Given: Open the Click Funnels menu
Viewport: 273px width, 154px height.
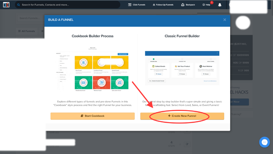Looking at the screenshot, I should tap(137, 5).
